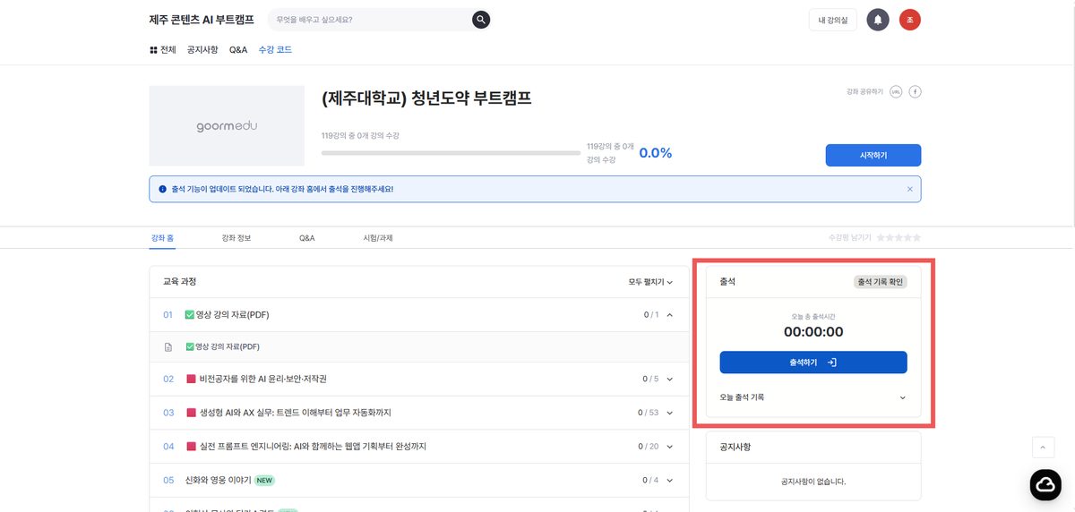The height and width of the screenshot is (512, 1075).
Task: Click the course progress bar
Action: click(451, 153)
